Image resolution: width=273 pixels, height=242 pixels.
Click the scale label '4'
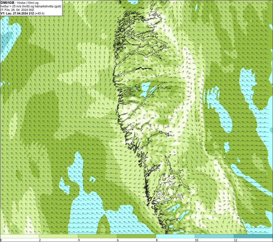(79, 240)
